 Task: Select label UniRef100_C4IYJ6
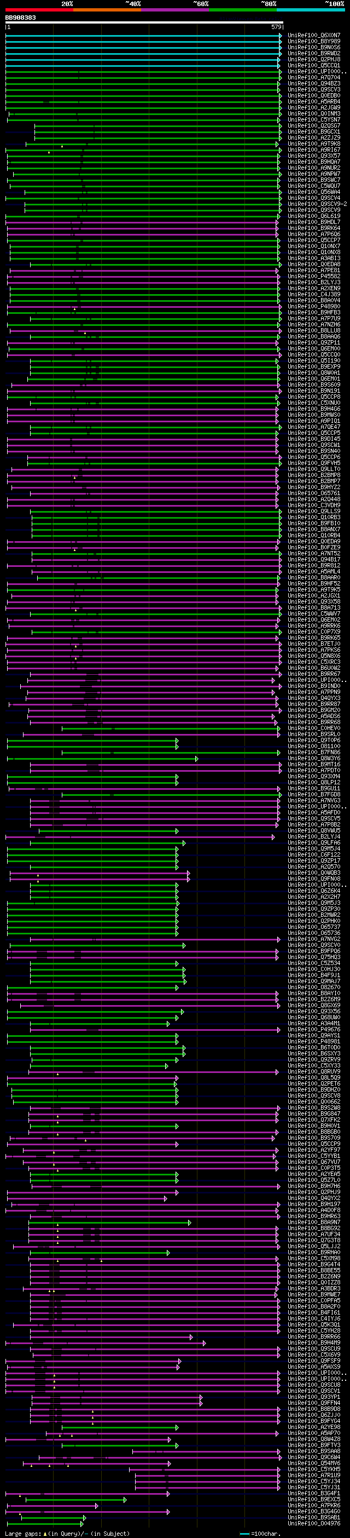314,1319
